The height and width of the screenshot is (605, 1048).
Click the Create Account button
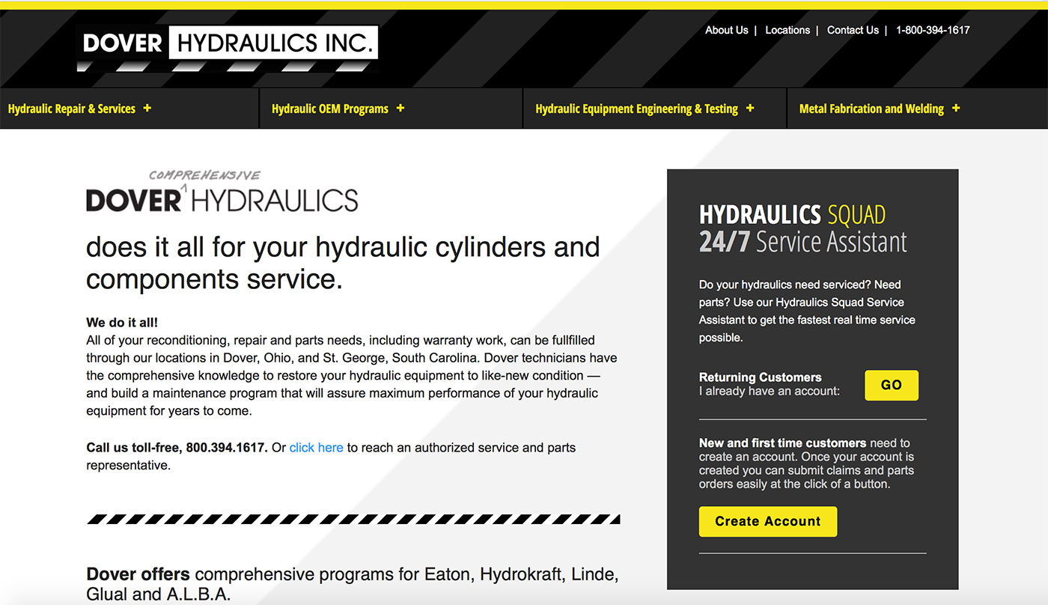click(x=768, y=521)
